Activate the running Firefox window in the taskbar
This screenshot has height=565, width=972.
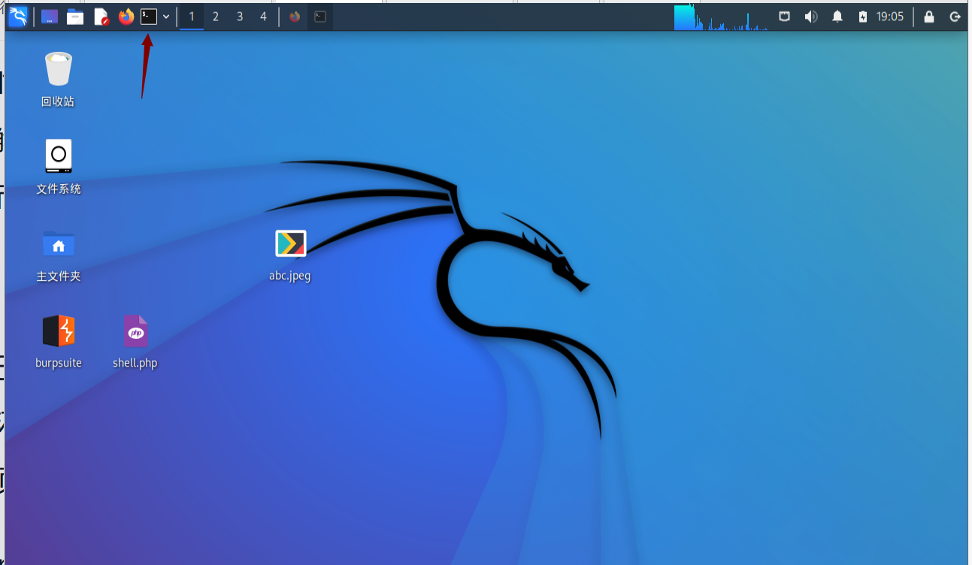pos(295,17)
